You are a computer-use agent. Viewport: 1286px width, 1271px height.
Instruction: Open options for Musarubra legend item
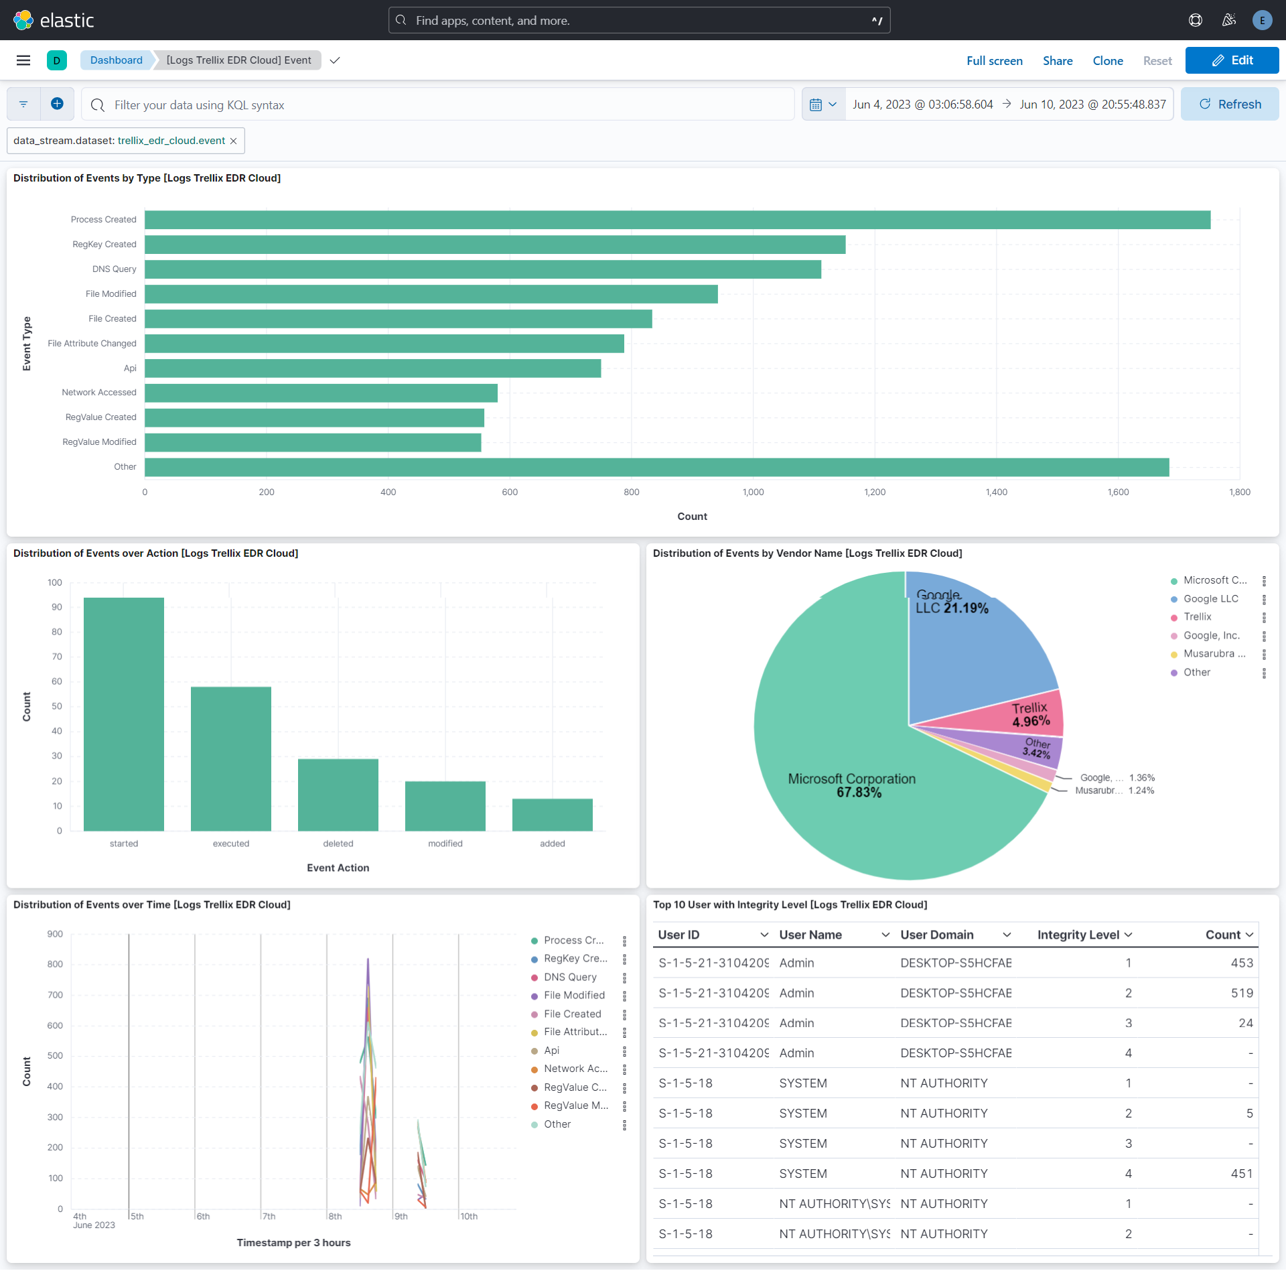[x=1264, y=654]
